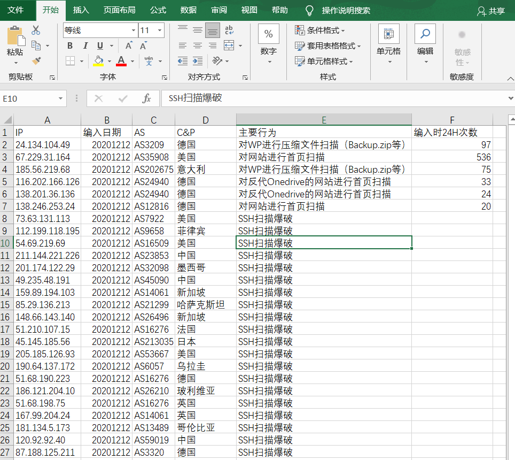This screenshot has height=460, width=515.
Task: Align text right
Action: pyautogui.click(x=213, y=45)
